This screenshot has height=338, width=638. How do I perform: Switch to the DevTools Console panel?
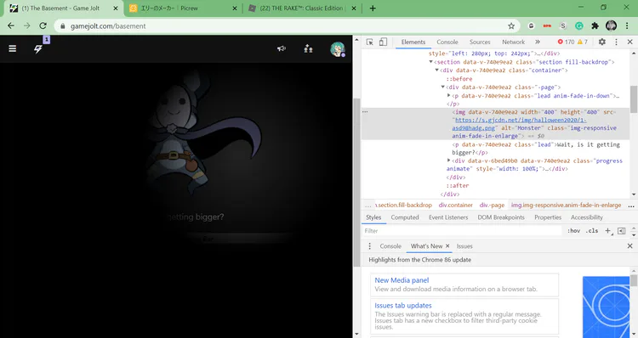click(x=447, y=42)
